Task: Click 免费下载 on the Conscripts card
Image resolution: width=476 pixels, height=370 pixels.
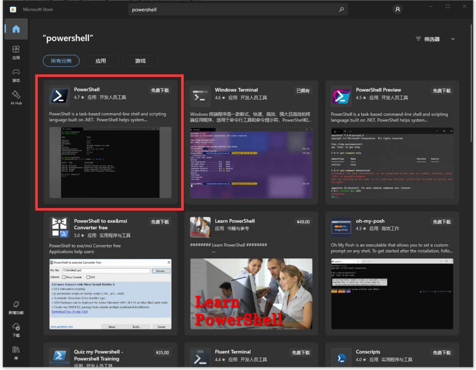Action: pyautogui.click(x=442, y=353)
